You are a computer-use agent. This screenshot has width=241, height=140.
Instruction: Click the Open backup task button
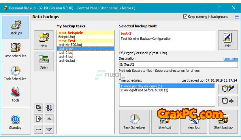click(44, 62)
